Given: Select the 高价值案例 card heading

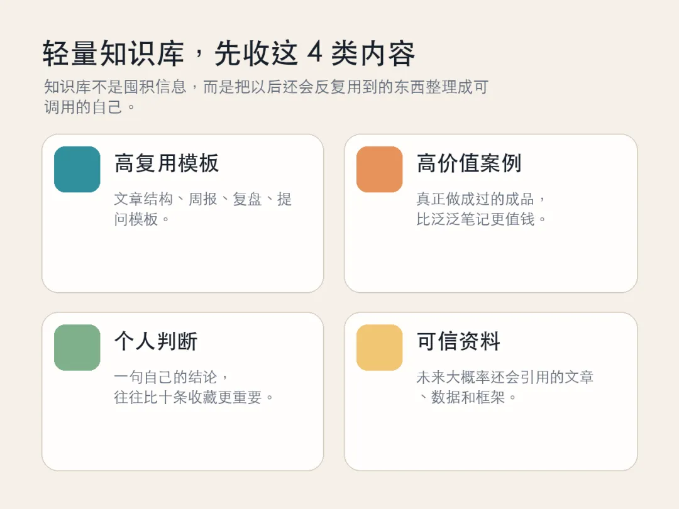Looking at the screenshot, I should 469,163.
